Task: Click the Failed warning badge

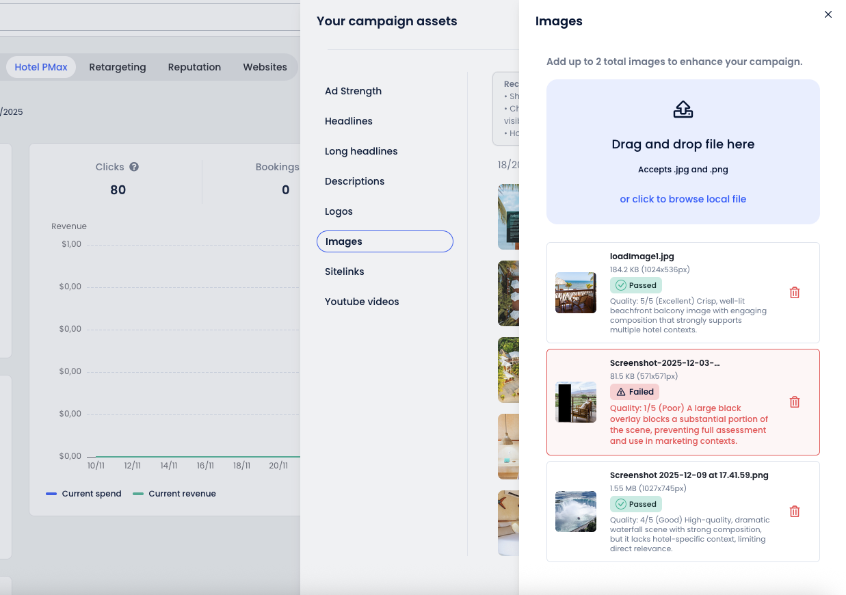Action: (634, 392)
